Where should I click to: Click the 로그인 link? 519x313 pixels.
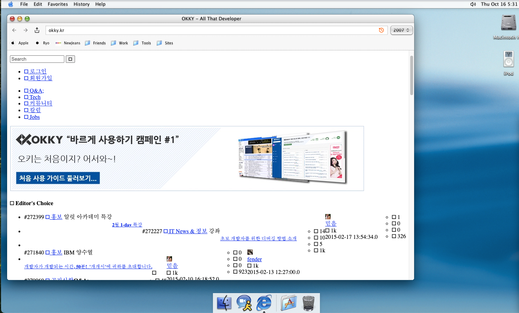click(35, 71)
